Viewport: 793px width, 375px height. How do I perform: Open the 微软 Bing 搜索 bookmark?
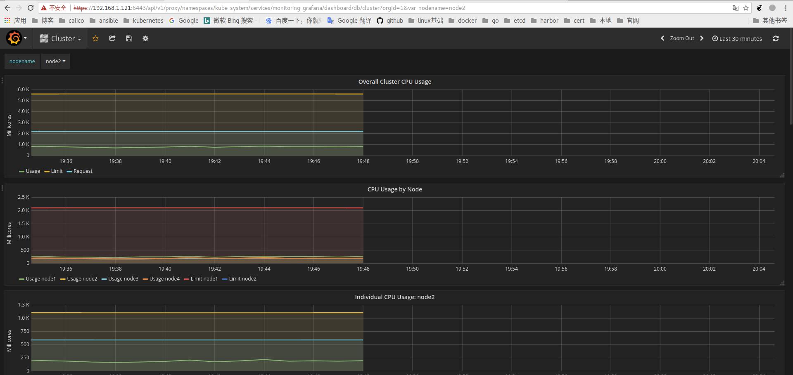click(230, 21)
